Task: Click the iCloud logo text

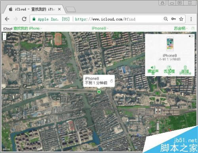Action: [8, 29]
